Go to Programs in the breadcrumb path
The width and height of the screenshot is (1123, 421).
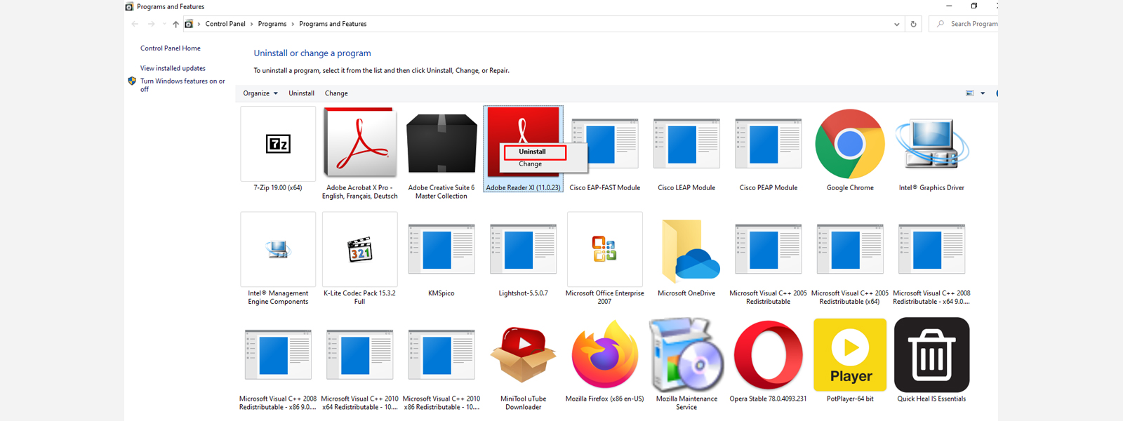point(272,24)
